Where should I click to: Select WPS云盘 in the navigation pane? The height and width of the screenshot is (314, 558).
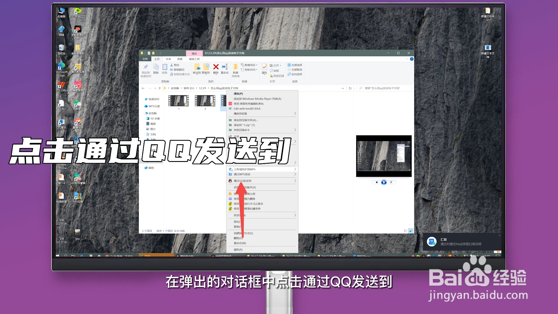click(x=152, y=106)
